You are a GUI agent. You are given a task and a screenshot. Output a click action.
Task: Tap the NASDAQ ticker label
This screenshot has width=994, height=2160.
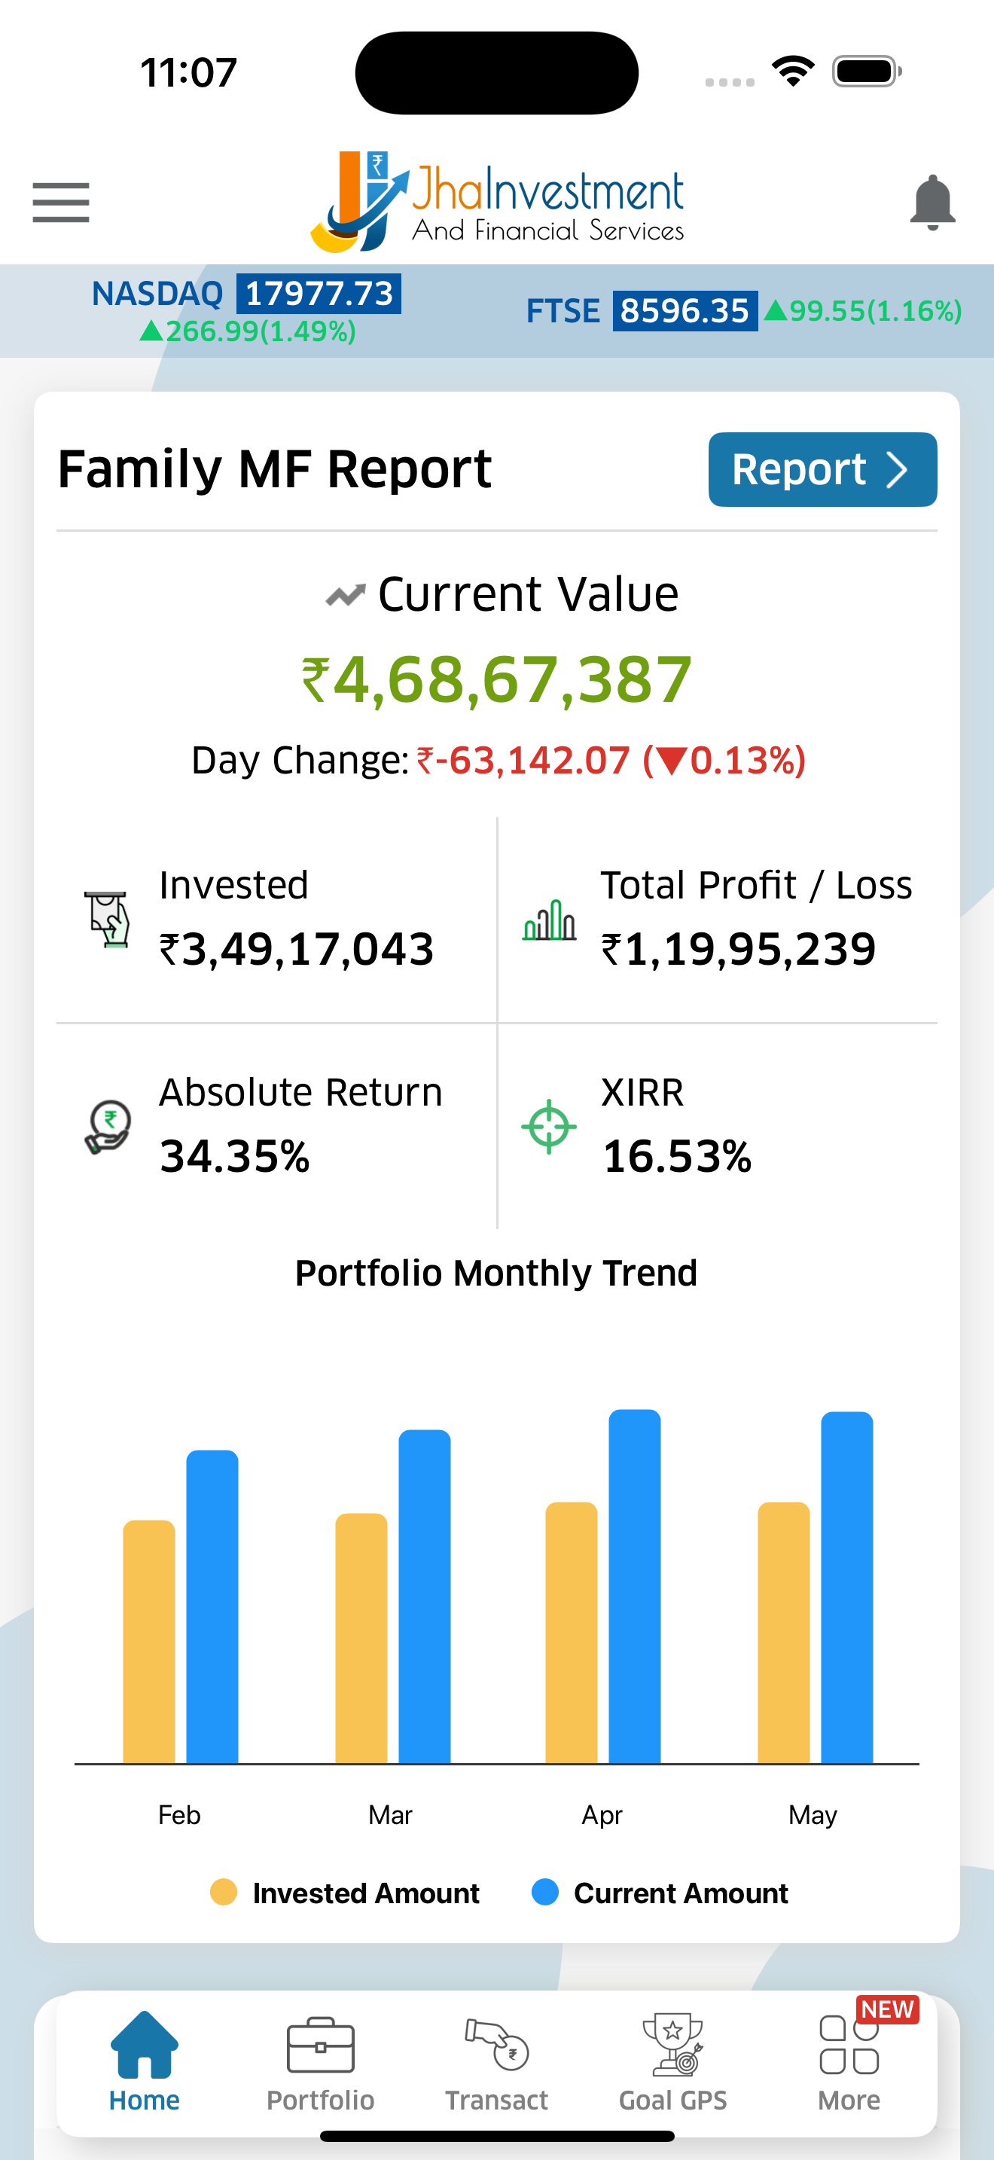coord(157,294)
